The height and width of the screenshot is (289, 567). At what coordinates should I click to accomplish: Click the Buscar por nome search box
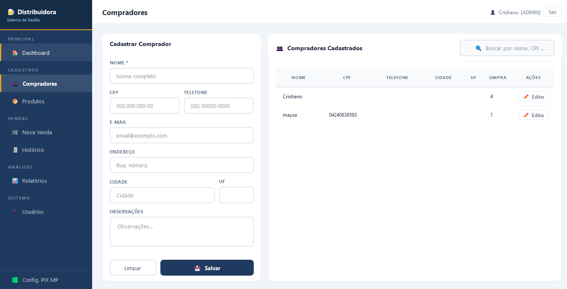pyautogui.click(x=507, y=48)
